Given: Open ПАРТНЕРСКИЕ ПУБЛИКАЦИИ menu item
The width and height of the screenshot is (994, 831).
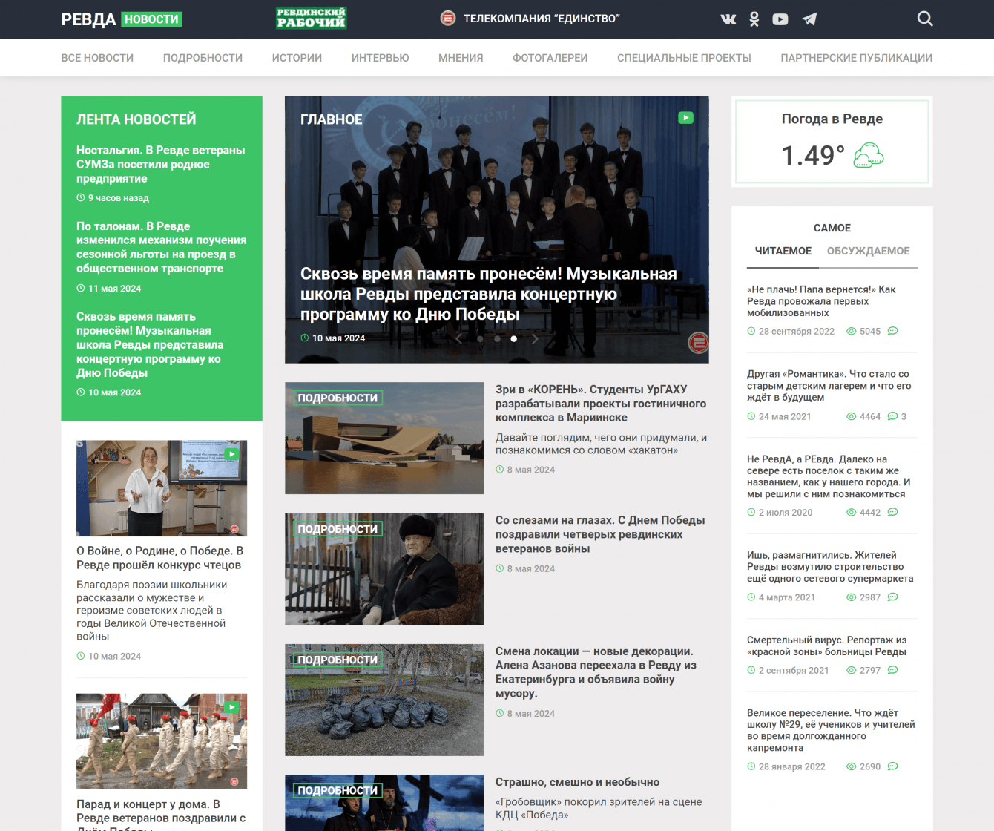Looking at the screenshot, I should [x=856, y=58].
